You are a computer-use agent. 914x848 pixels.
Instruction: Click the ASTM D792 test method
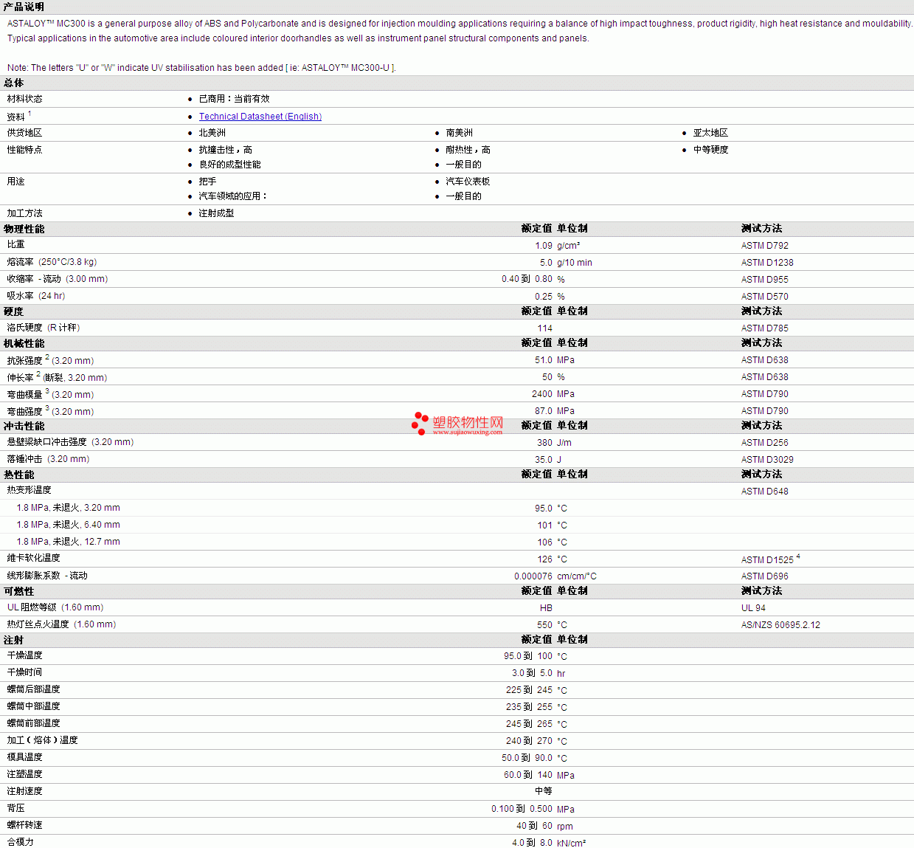click(764, 246)
